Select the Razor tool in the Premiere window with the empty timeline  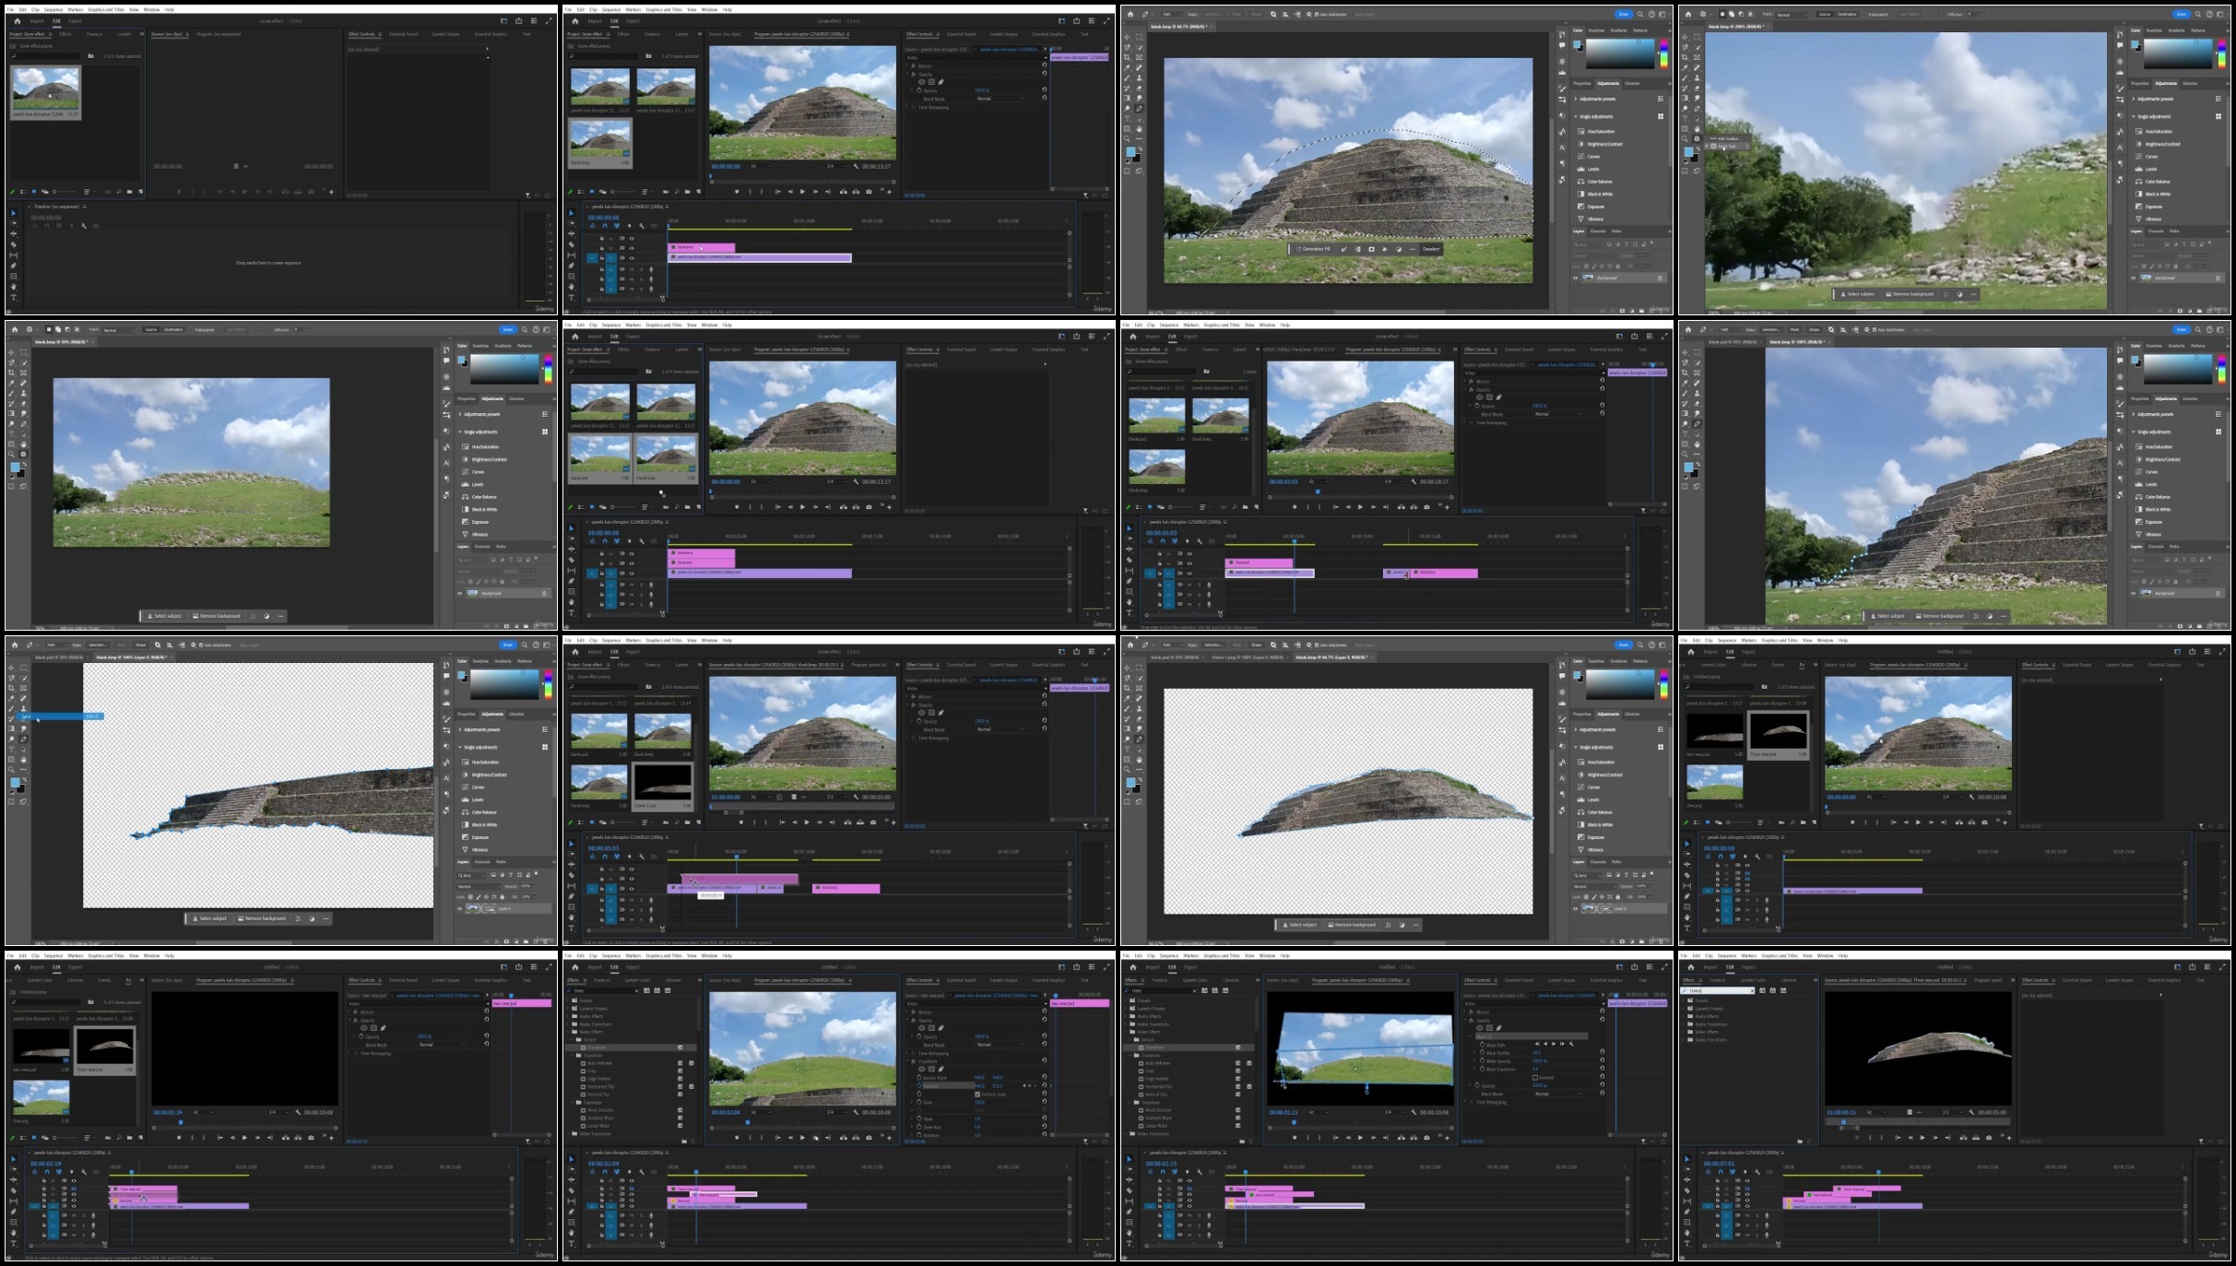point(13,244)
